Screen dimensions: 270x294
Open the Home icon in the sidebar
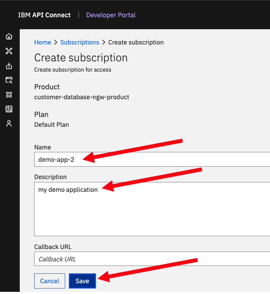(x=9, y=36)
